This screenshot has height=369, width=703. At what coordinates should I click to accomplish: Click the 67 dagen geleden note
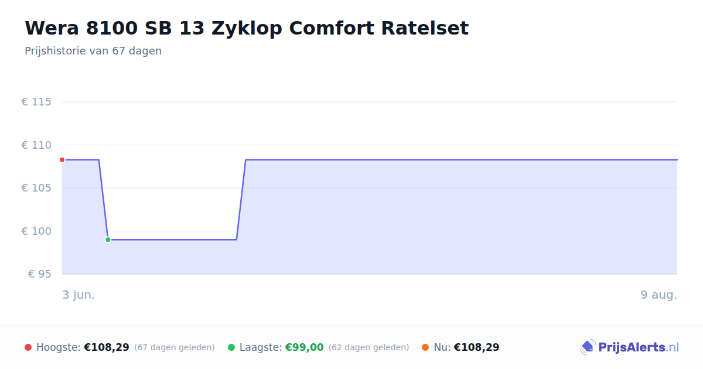[175, 347]
